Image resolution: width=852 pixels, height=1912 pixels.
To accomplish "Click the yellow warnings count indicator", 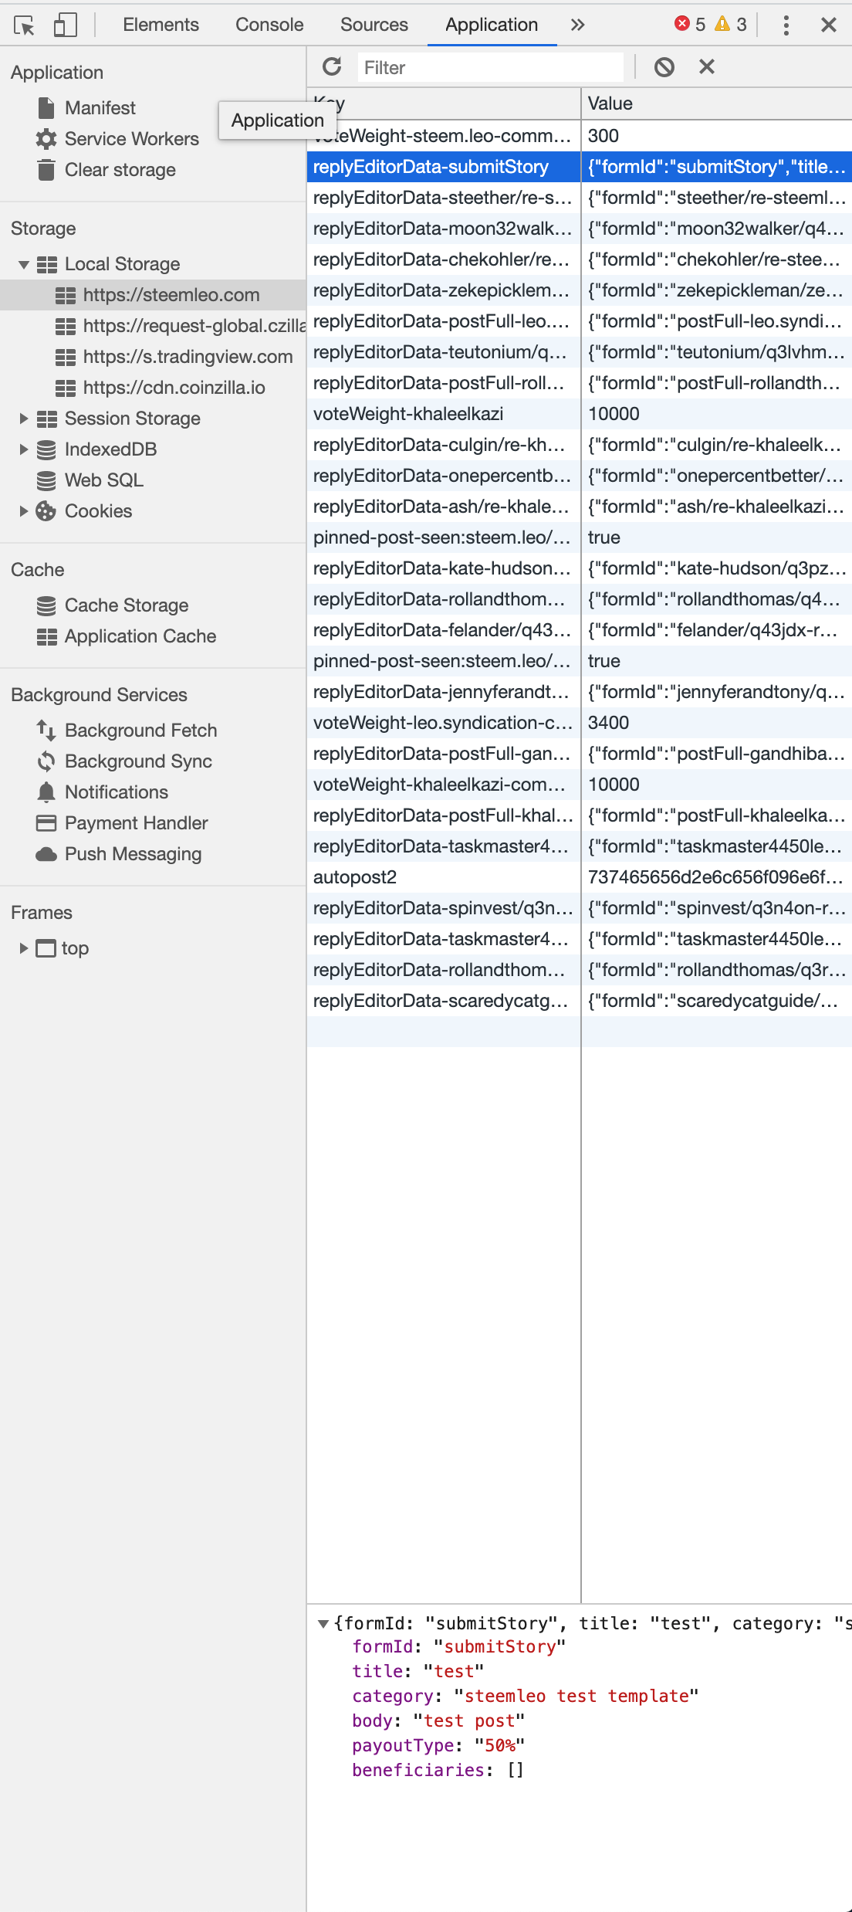I will 731,25.
